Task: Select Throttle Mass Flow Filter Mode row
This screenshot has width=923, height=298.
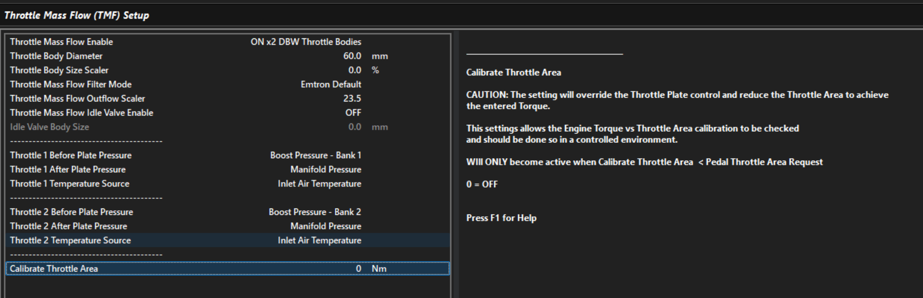Action: (x=228, y=84)
